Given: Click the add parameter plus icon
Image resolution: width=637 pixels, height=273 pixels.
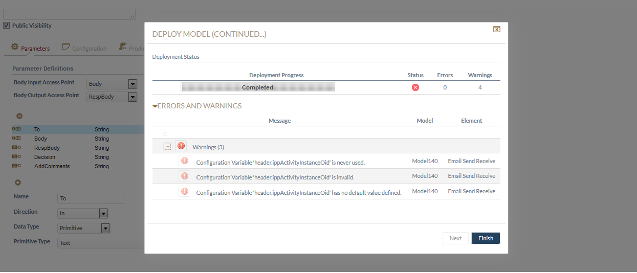Looking at the screenshot, I should 18,183.
